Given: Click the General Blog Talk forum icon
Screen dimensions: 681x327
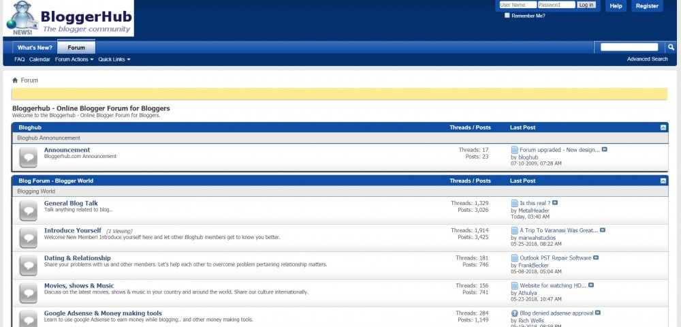Looking at the screenshot, I should [x=28, y=211].
